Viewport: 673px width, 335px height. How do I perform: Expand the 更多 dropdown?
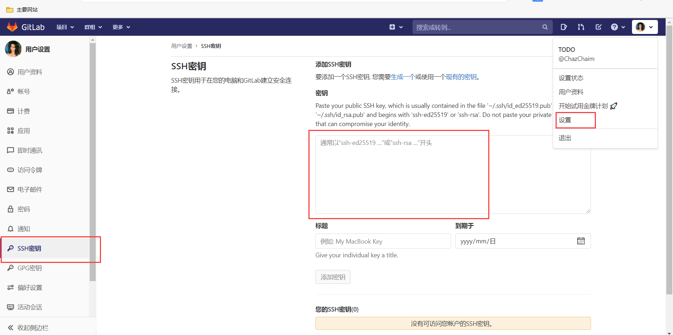[121, 27]
